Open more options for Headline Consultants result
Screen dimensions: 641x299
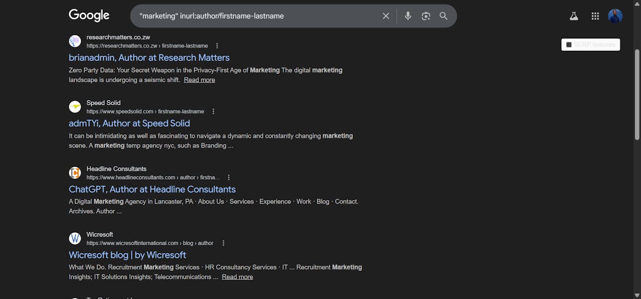coord(229,177)
